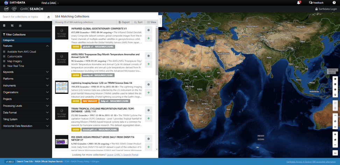Image resolution: width=340 pixels, height=165 pixels.
Task: Switch to North Polar projection
Action: click(x=335, y=116)
